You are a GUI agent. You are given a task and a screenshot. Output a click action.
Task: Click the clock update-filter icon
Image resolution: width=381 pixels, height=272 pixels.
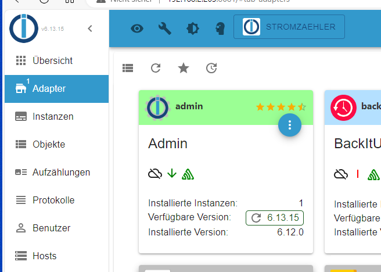click(211, 68)
